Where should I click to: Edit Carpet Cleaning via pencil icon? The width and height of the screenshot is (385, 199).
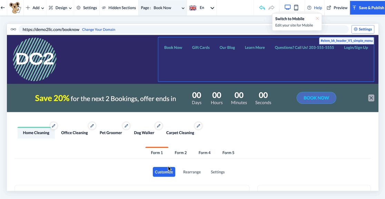198,126
